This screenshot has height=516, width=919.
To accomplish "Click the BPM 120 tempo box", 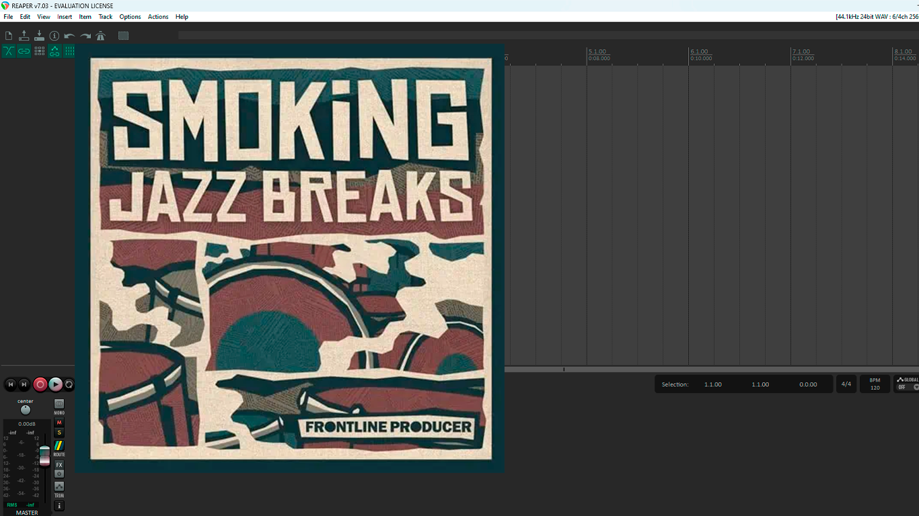I will (x=875, y=384).
